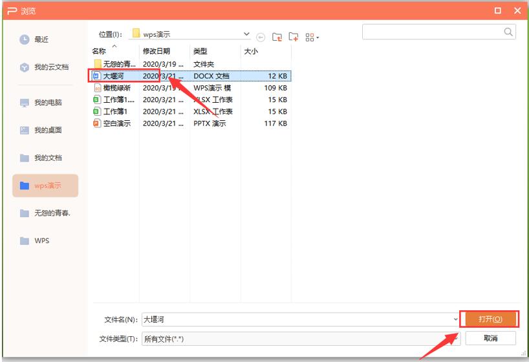This screenshot has height=362, width=529.
Task: Select 我的电脑 in sidebar
Action: point(41,103)
